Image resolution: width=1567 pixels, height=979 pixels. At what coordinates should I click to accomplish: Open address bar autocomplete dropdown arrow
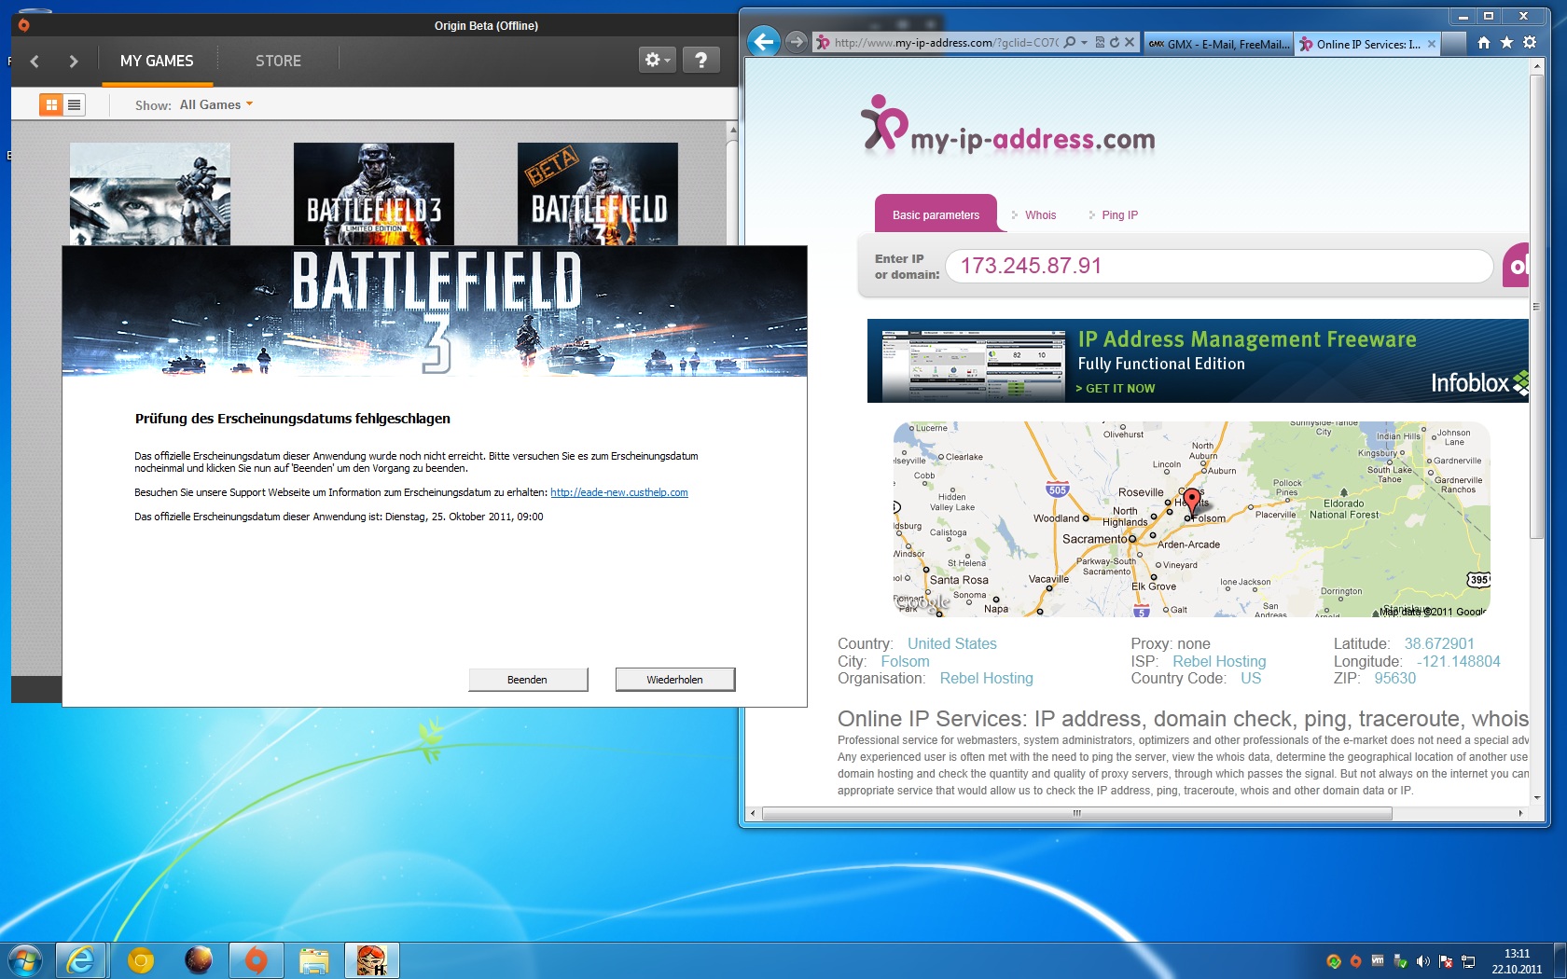pyautogui.click(x=1084, y=42)
